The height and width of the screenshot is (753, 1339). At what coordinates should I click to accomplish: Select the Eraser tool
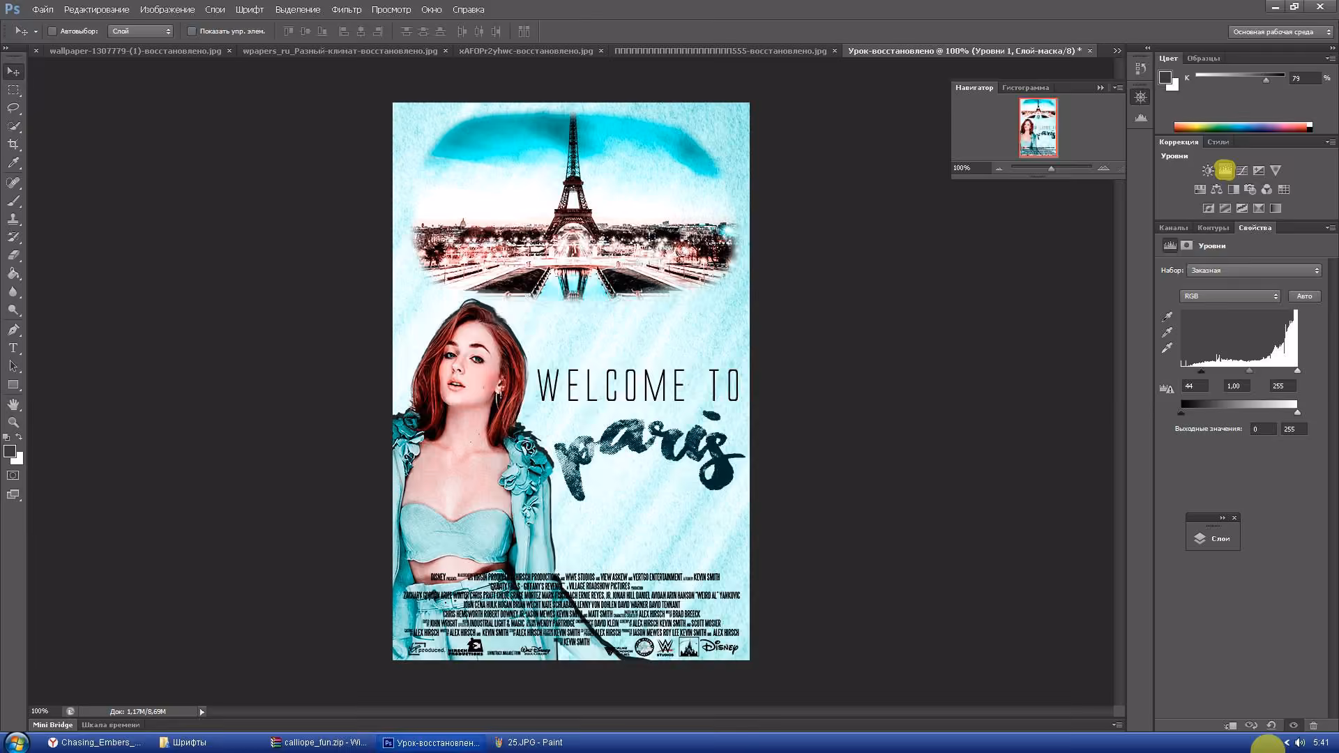point(13,255)
